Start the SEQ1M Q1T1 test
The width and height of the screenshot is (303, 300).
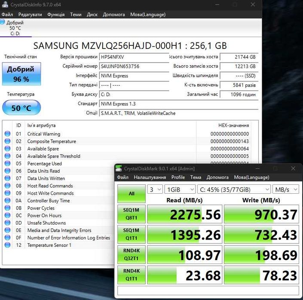(132, 234)
